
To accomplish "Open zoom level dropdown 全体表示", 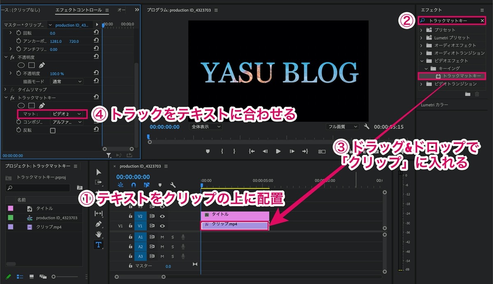I will (x=206, y=127).
